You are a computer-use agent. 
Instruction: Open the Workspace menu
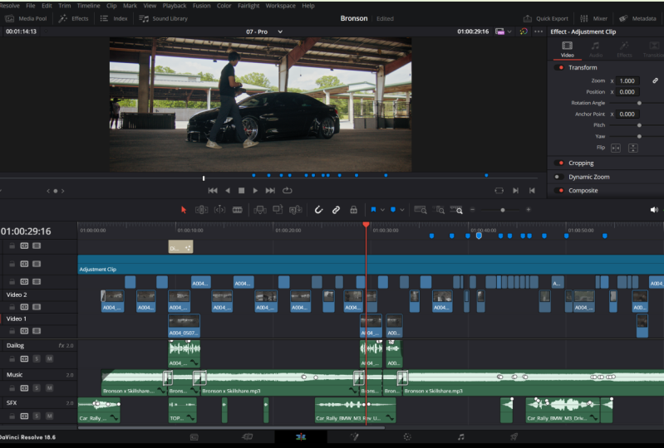pos(280,6)
